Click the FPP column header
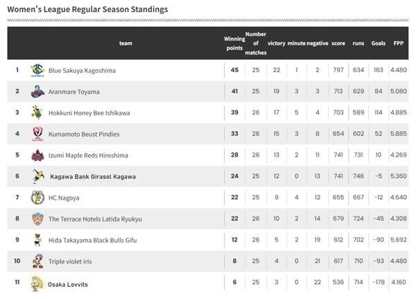The height and width of the screenshot is (299, 416). 399,43
